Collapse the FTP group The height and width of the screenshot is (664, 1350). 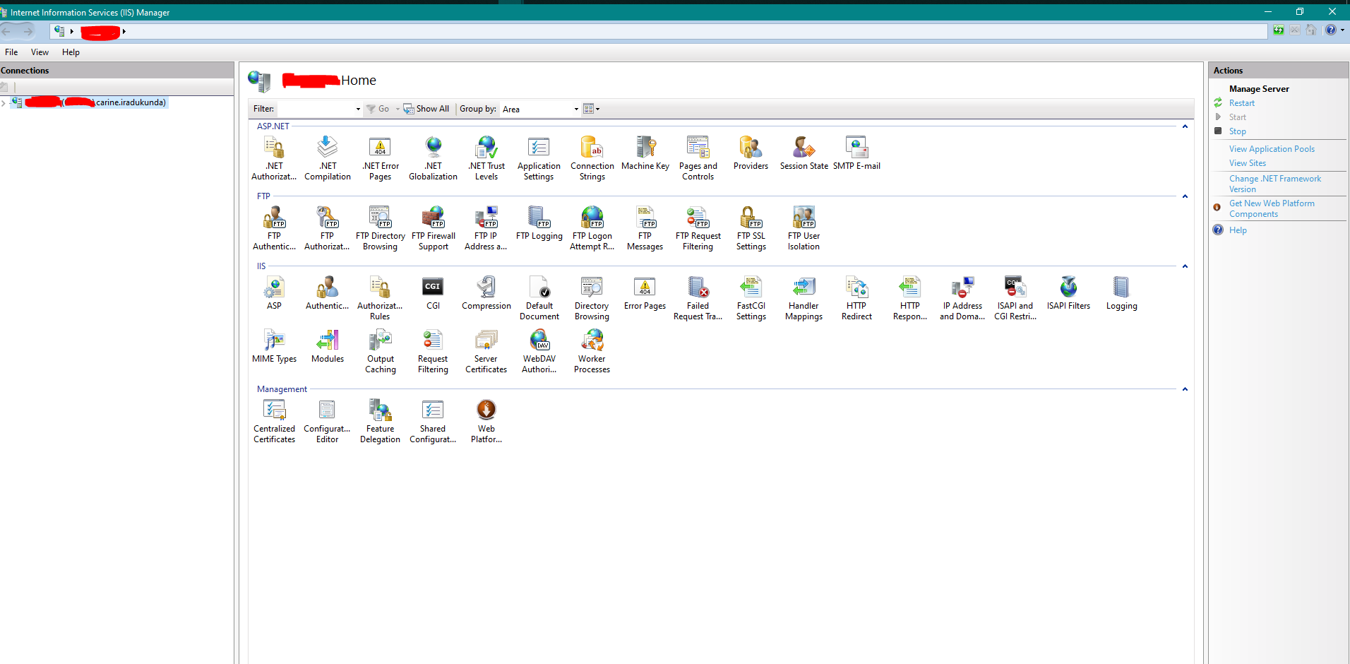[1185, 196]
